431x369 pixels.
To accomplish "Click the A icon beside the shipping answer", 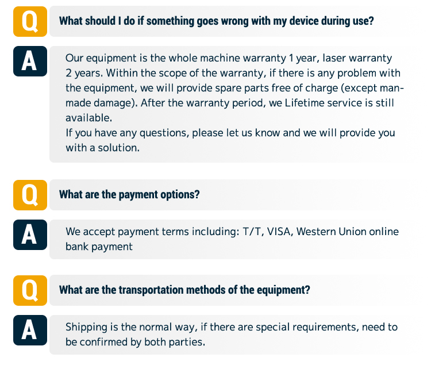I will 30,329.
